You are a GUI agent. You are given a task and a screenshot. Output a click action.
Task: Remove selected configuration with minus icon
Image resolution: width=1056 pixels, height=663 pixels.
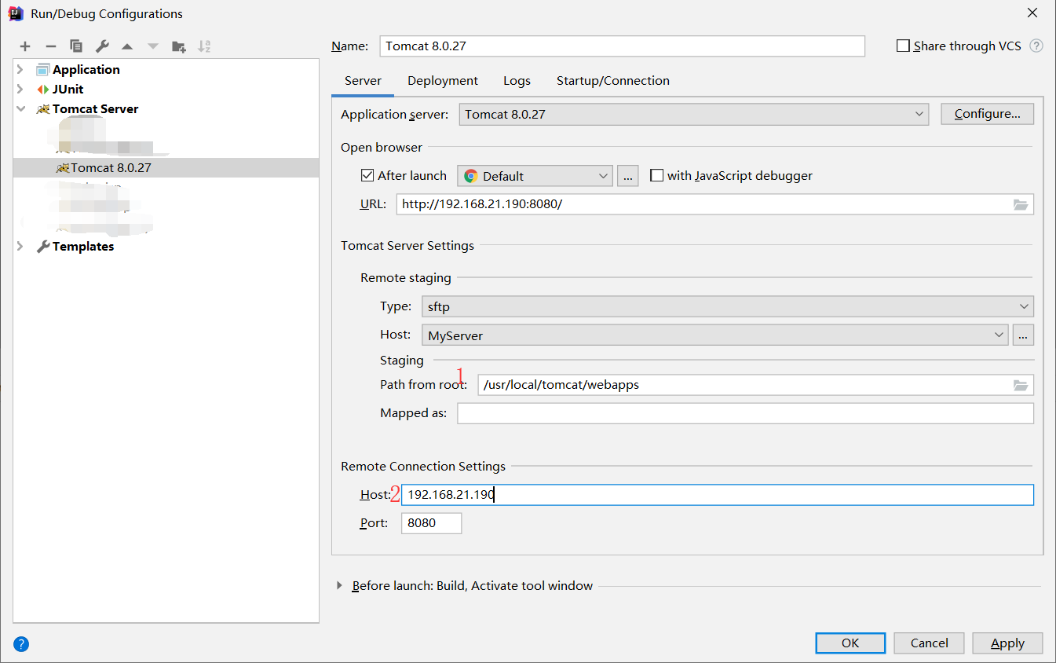50,46
